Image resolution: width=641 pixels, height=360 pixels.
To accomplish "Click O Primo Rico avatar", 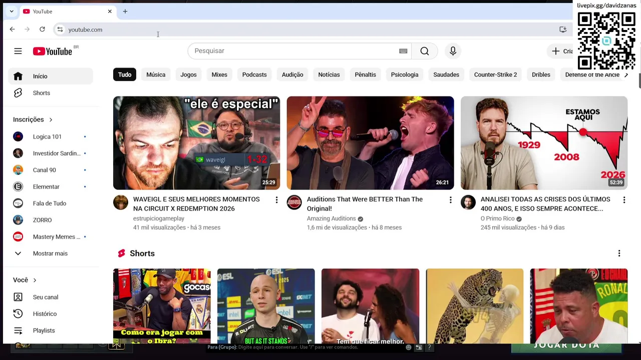I will [x=468, y=202].
